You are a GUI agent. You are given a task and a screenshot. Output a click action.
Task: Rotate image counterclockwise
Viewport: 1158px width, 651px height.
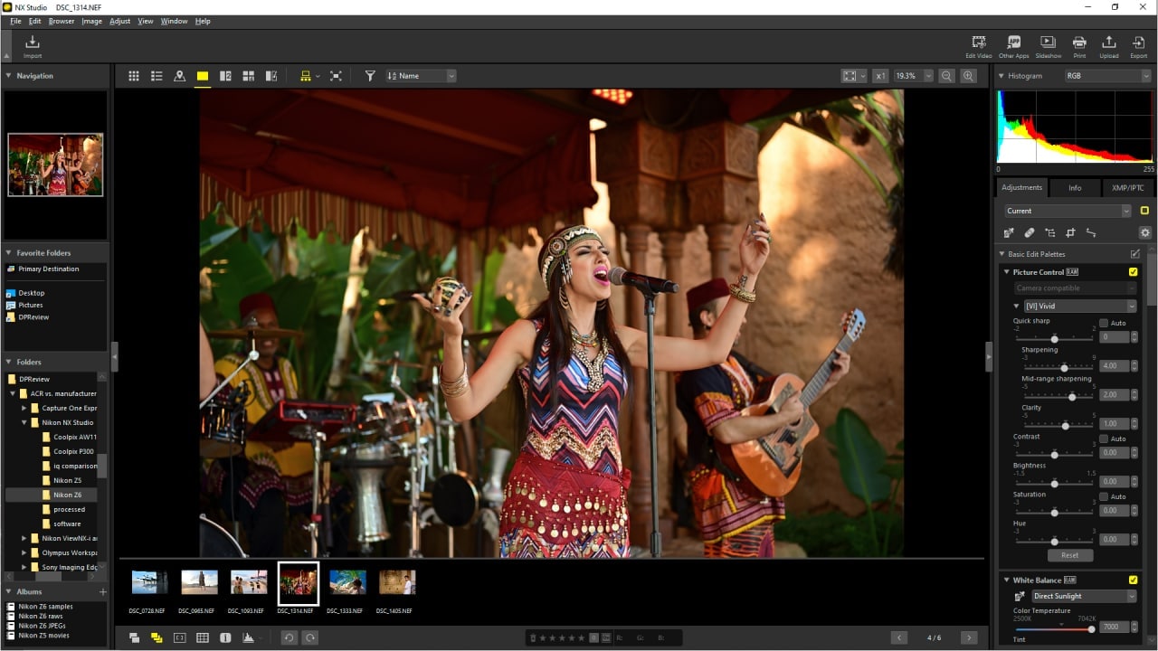pos(289,637)
